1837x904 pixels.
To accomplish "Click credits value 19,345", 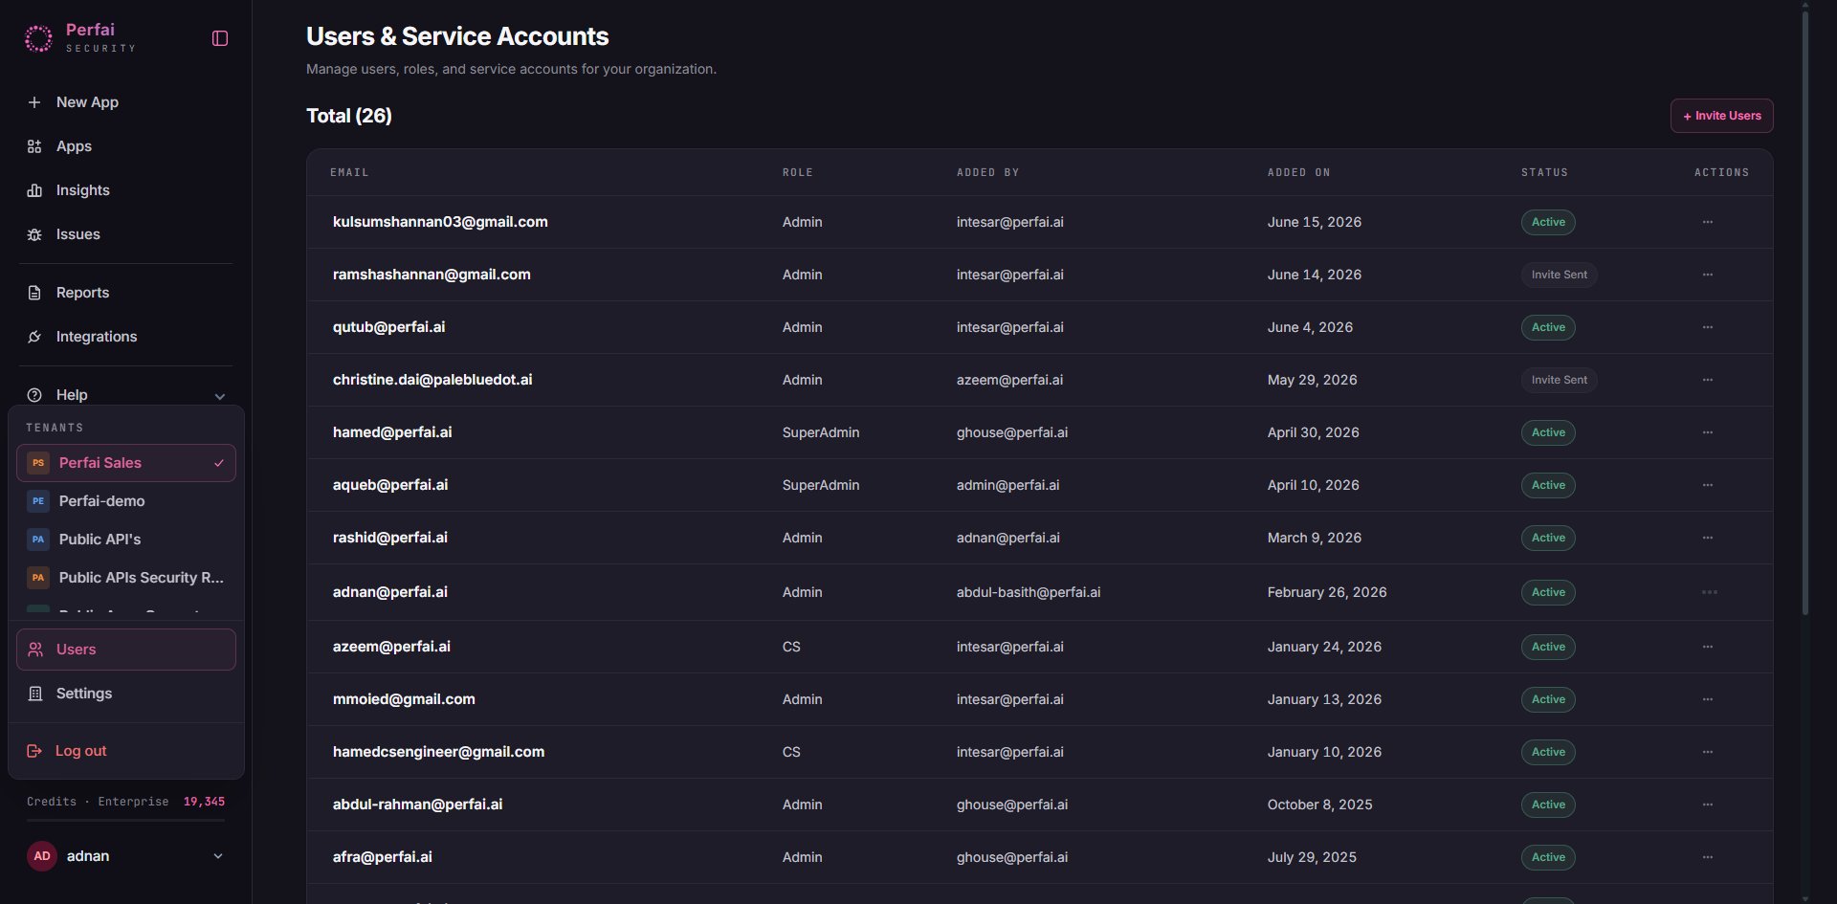I will pyautogui.click(x=204, y=802).
